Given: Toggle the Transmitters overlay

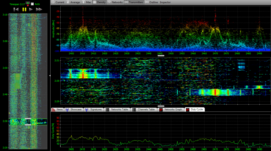Looking at the screenshot, I should 134,2.
